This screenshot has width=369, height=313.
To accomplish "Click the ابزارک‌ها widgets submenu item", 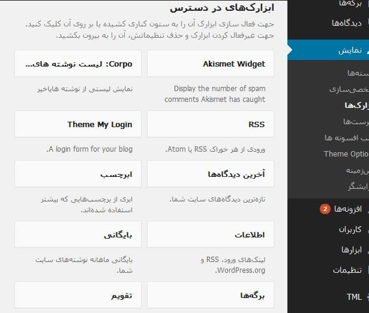I will (357, 106).
